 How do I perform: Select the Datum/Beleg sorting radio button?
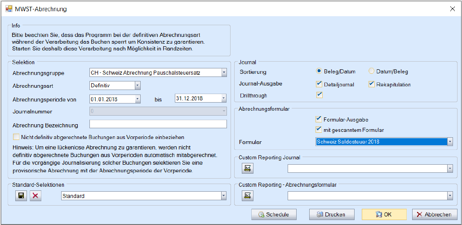coord(371,71)
